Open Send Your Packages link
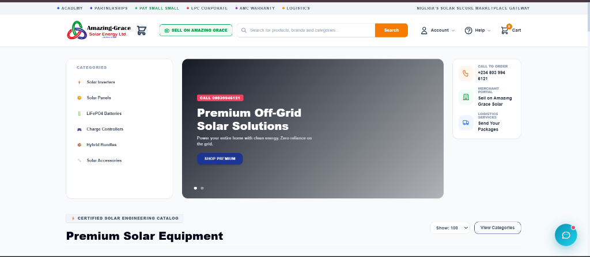Viewport: 590px width, 257px height. (x=489, y=126)
